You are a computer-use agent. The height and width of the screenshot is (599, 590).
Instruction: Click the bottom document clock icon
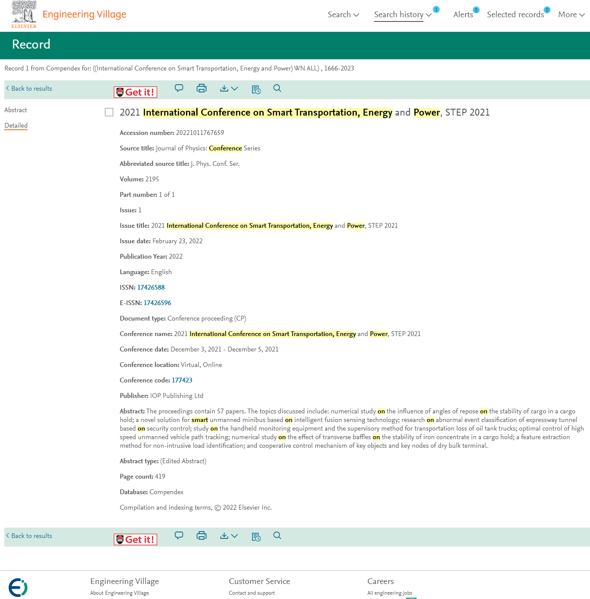[256, 536]
